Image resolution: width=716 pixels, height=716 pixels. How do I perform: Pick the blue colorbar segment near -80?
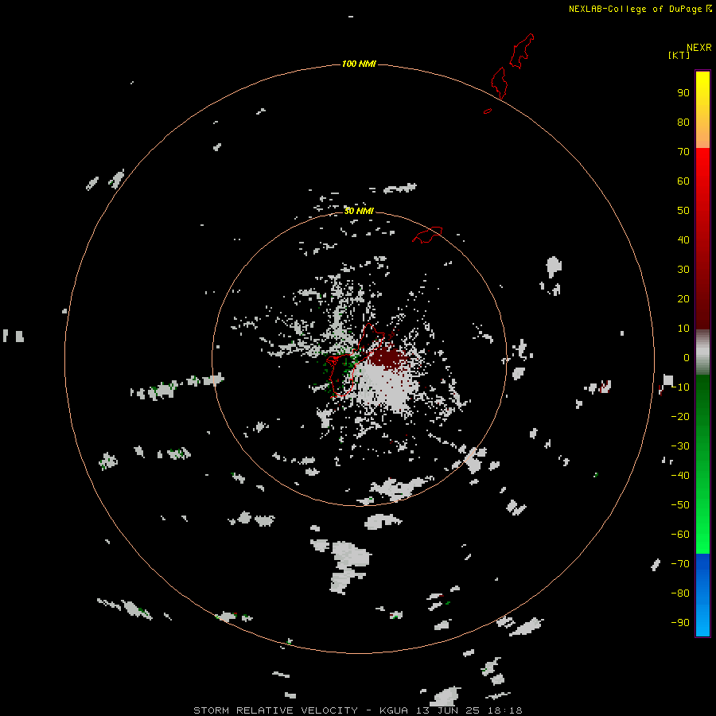pos(702,593)
